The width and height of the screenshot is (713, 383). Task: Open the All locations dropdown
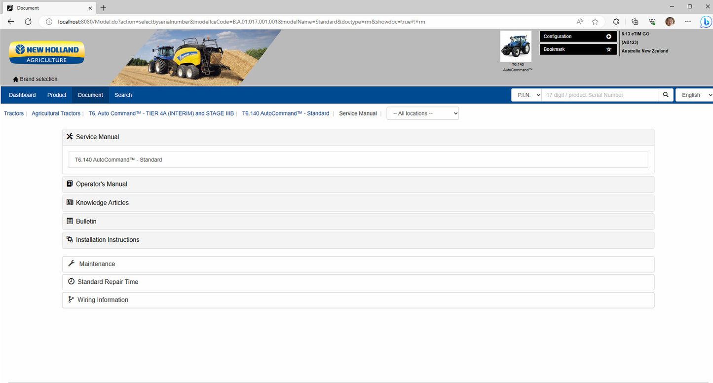(x=423, y=114)
